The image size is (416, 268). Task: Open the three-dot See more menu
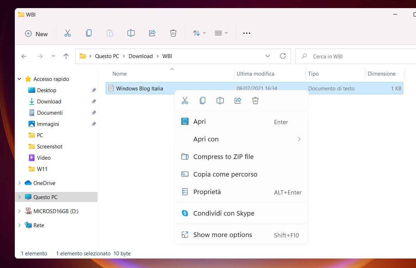247,33
